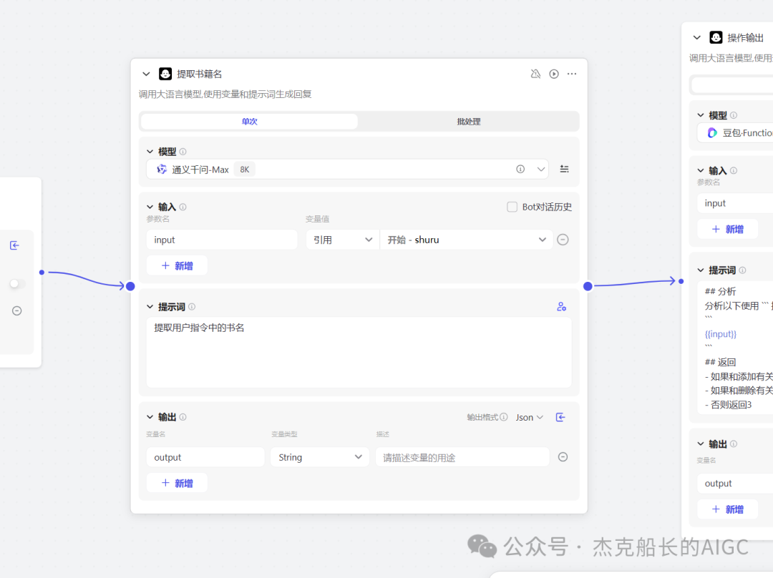Image resolution: width=773 pixels, height=578 pixels.
Task: Switch to the 批处理 tab
Action: click(468, 121)
